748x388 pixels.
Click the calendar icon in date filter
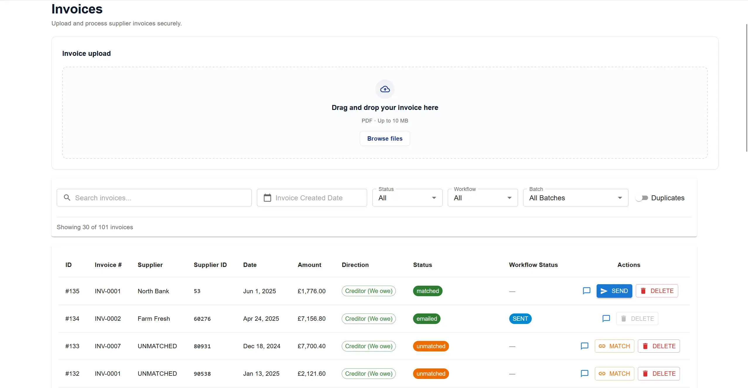click(267, 198)
